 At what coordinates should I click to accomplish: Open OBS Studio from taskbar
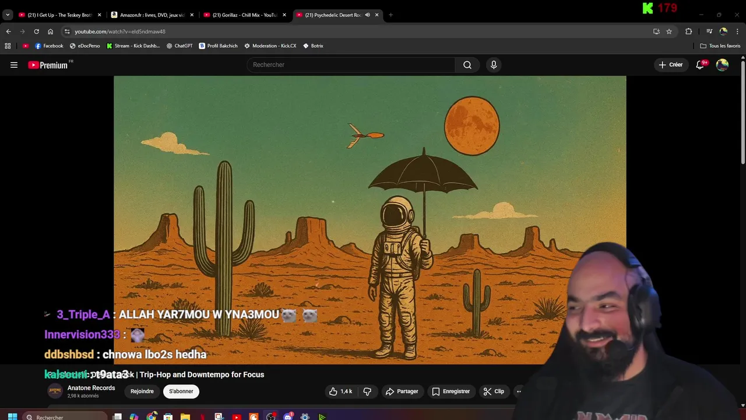tap(271, 416)
